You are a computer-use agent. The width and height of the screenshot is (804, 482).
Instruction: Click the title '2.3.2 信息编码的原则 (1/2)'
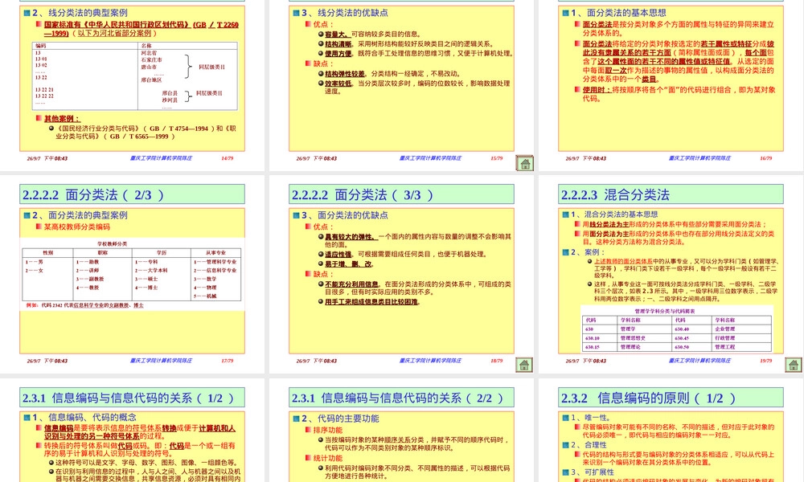click(649, 398)
